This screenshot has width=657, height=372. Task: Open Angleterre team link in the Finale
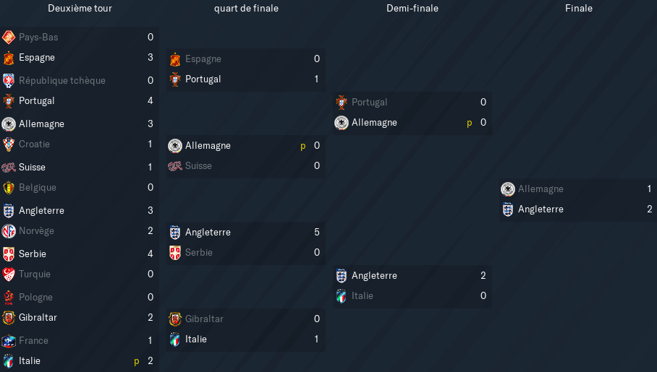pyautogui.click(x=541, y=209)
